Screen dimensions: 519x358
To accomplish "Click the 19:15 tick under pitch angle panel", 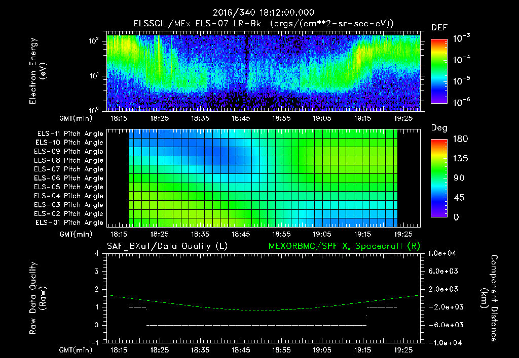I will coord(362,234).
